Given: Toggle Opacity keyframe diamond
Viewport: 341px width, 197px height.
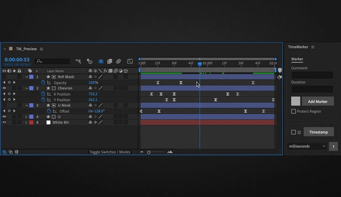Looking at the screenshot, I should click(9, 83).
